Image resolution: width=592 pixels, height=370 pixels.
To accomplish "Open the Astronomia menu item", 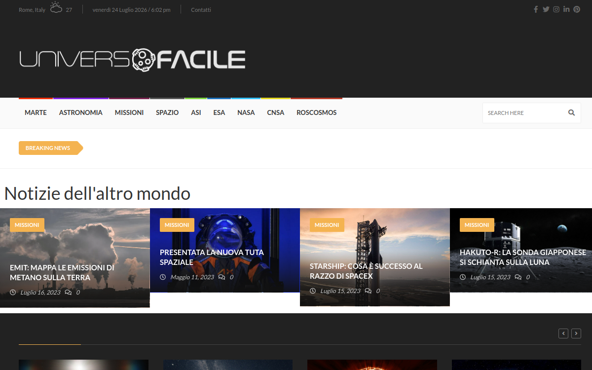I will [x=81, y=112].
